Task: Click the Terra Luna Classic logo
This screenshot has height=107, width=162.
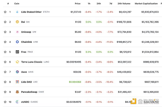Action: coord(17,62)
